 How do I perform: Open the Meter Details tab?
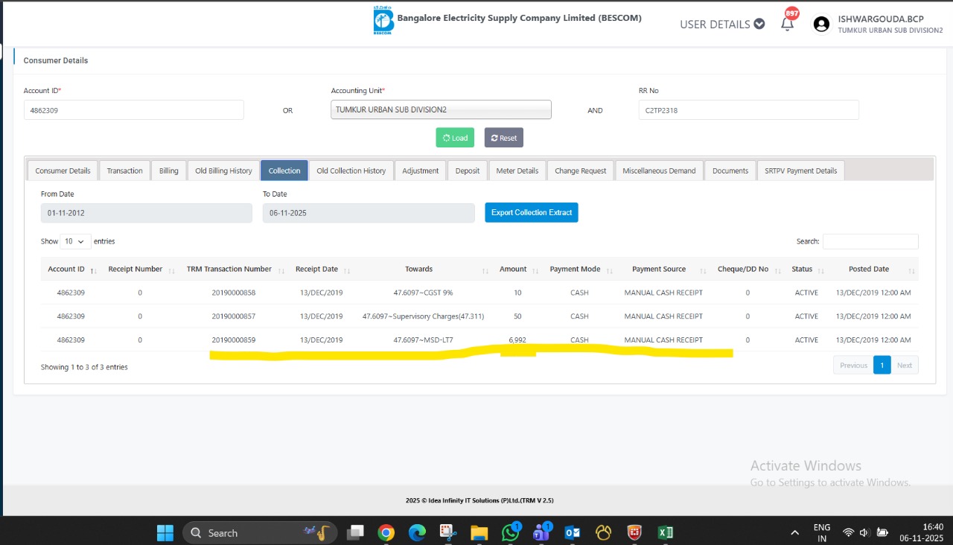pyautogui.click(x=517, y=170)
